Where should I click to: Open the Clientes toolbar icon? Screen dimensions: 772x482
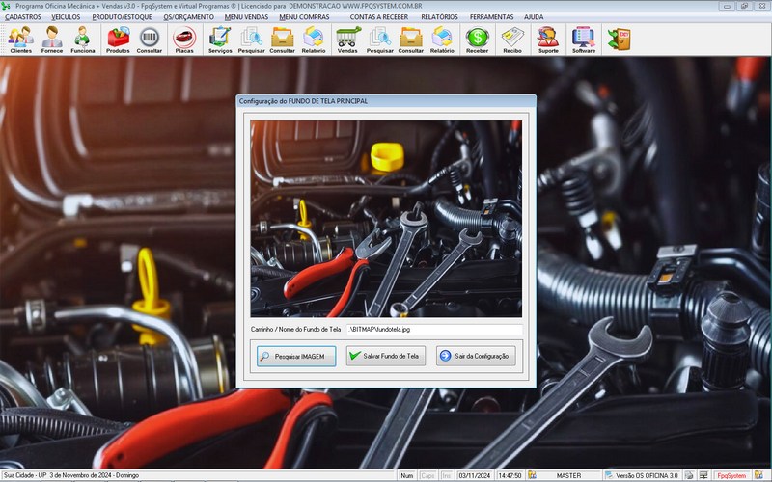point(20,39)
